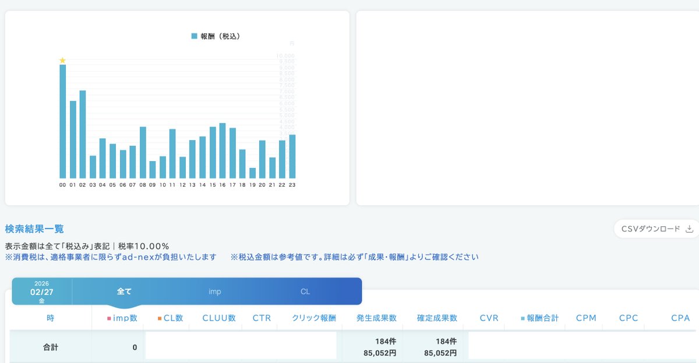
Task: Click the chart bar for hour 02
Action: pos(83,134)
